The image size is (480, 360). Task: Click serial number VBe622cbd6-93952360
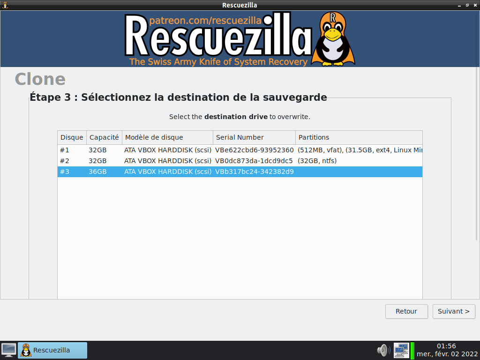pyautogui.click(x=255, y=150)
